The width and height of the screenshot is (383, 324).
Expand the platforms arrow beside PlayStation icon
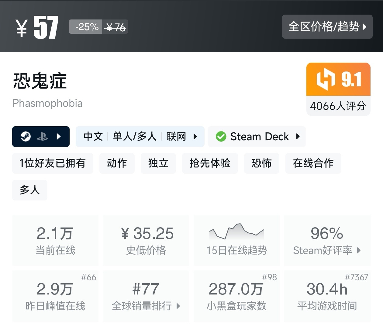[59, 137]
